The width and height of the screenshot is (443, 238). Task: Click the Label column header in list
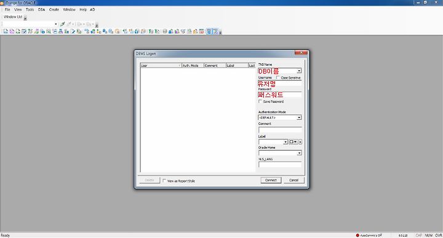point(237,66)
